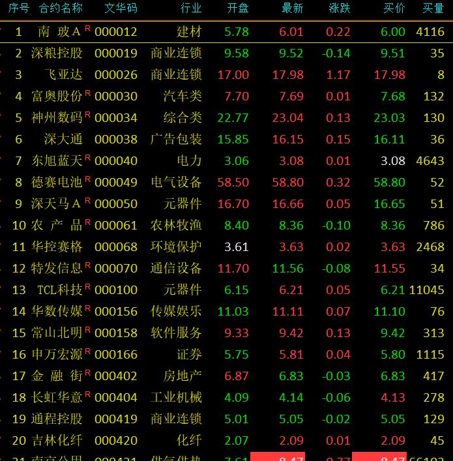Image resolution: width=453 pixels, height=461 pixels.
Task: Sort by the 买价 column header
Action: (394, 8)
